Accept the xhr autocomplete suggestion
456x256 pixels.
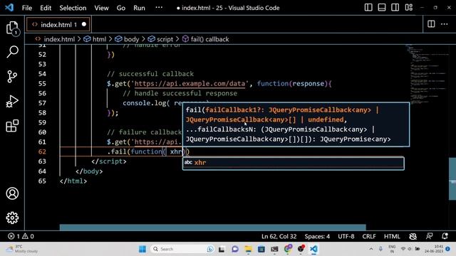(x=293, y=163)
